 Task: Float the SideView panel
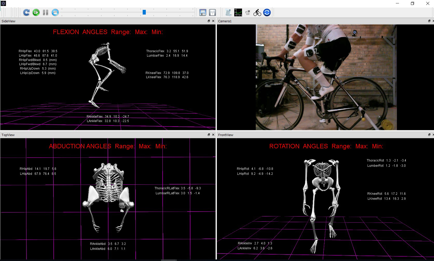(x=209, y=21)
